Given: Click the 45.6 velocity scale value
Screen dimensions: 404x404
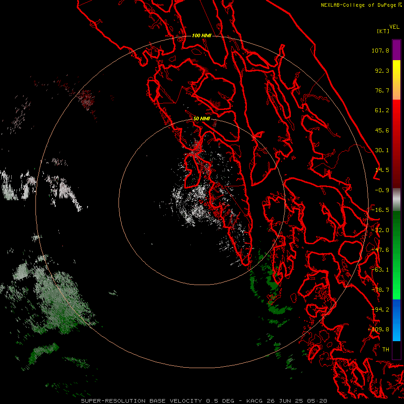Looking at the screenshot, I should coord(382,130).
